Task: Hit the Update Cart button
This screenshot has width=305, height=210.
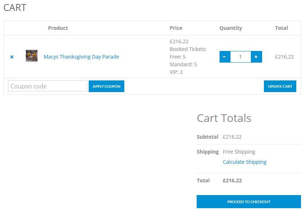Action: pyautogui.click(x=280, y=86)
